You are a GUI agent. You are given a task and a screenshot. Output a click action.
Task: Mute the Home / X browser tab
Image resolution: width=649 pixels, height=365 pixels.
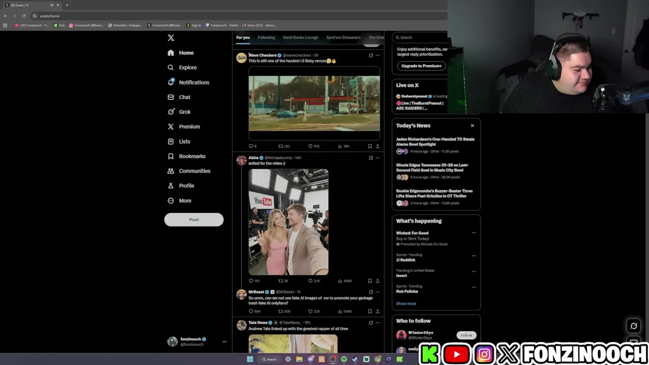(x=51, y=5)
